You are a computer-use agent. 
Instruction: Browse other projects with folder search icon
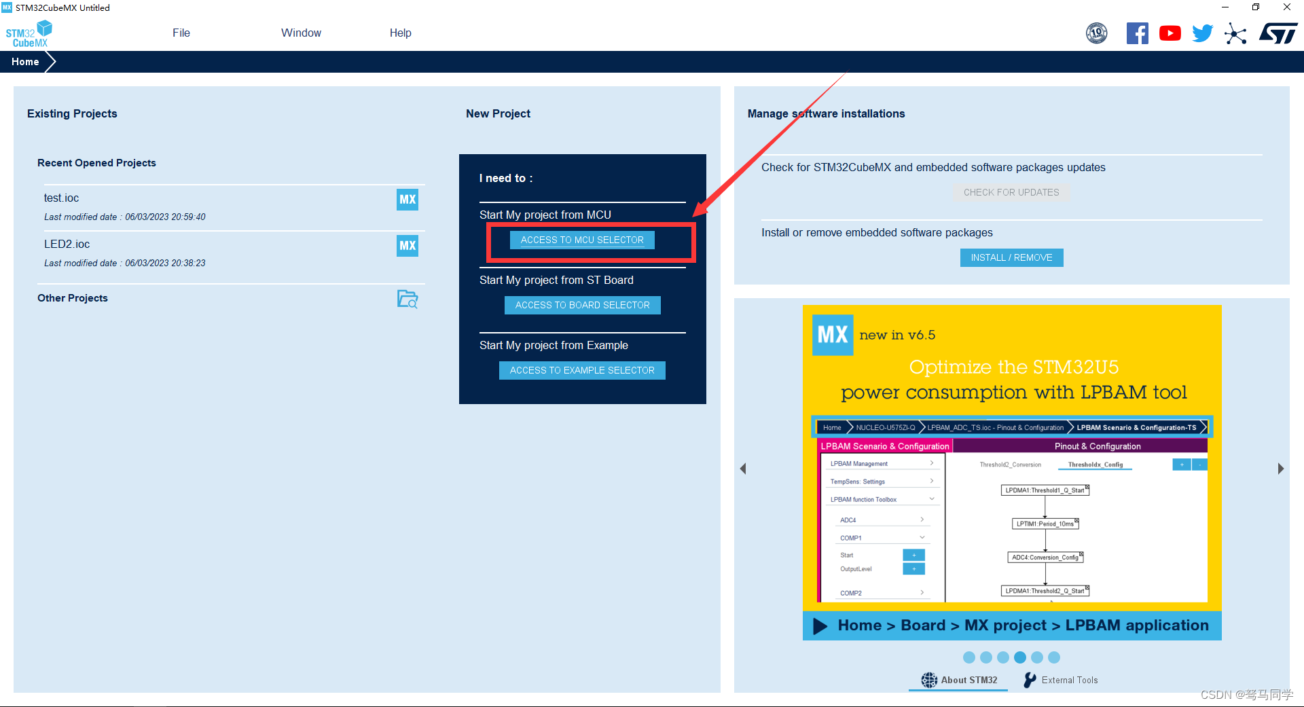point(407,299)
